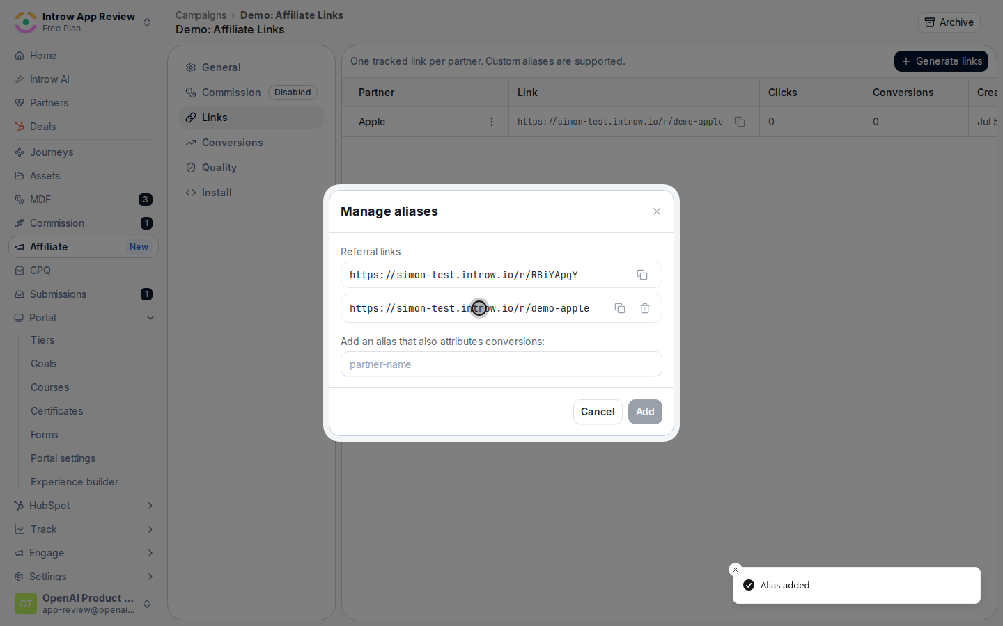Screen dimensions: 1003x626
Task: Dismiss the Alias added toast notification
Action: pyautogui.click(x=736, y=570)
